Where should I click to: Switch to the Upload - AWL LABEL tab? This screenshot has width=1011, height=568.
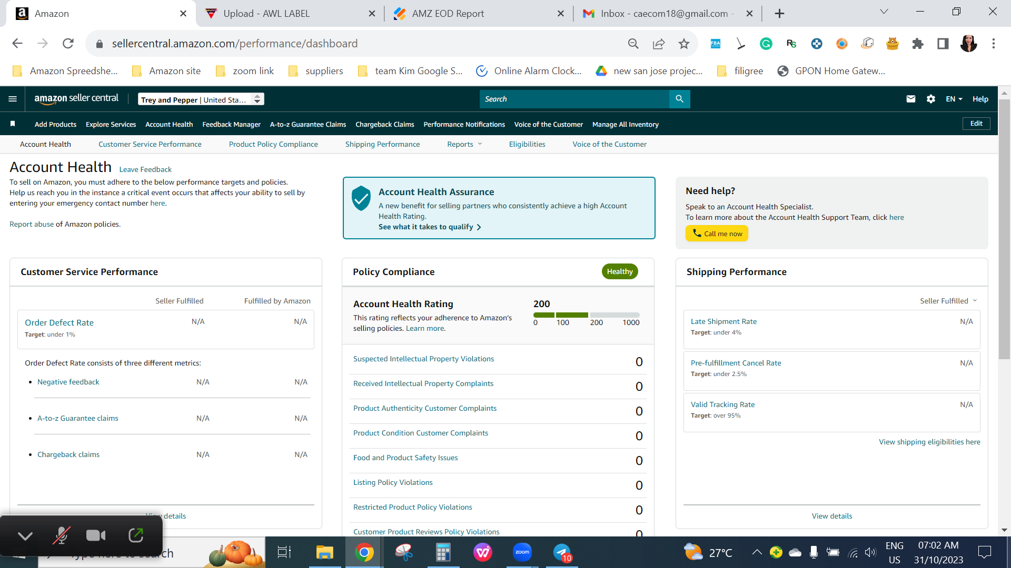(x=290, y=14)
